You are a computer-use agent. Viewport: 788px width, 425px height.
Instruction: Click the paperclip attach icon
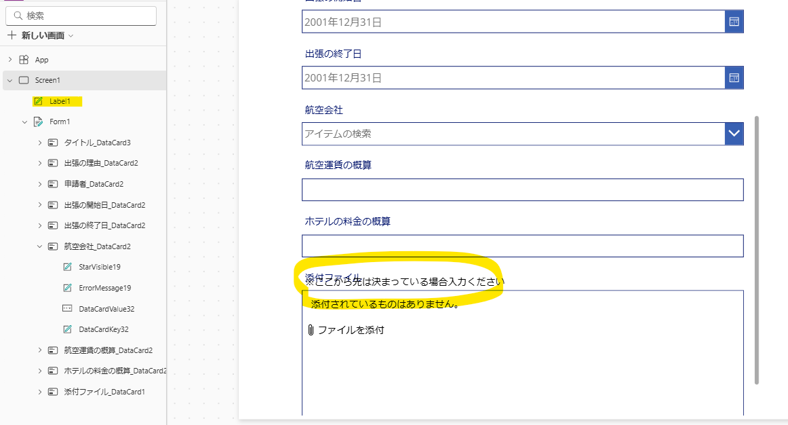tap(311, 330)
